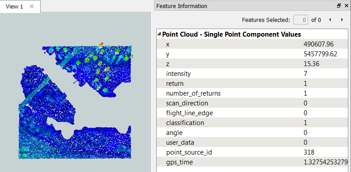Viewport: 351px width, 172px height.
Task: Go to previous selected feature arrow
Action: (x=330, y=20)
